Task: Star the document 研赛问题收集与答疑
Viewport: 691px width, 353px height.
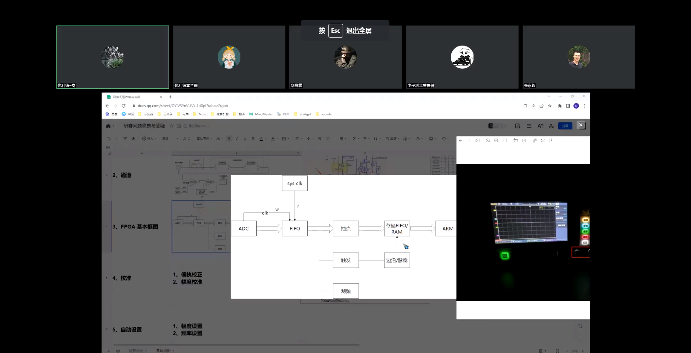Action: [172, 126]
